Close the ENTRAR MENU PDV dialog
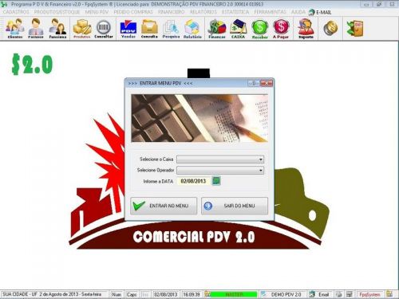The image size is (399, 299). coord(267,83)
